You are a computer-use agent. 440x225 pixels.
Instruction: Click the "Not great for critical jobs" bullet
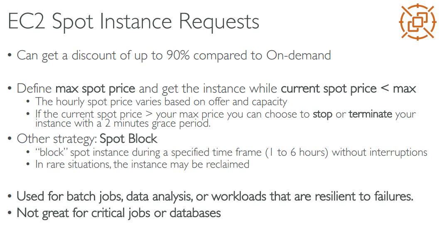click(x=118, y=213)
